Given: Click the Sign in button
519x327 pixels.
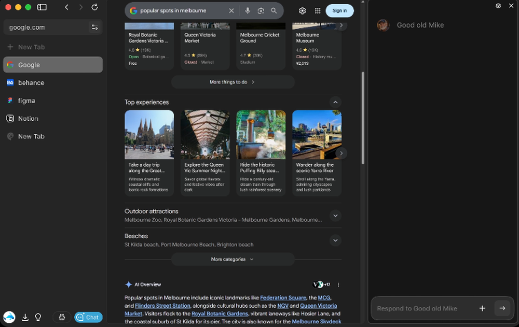Looking at the screenshot, I should pyautogui.click(x=339, y=10).
